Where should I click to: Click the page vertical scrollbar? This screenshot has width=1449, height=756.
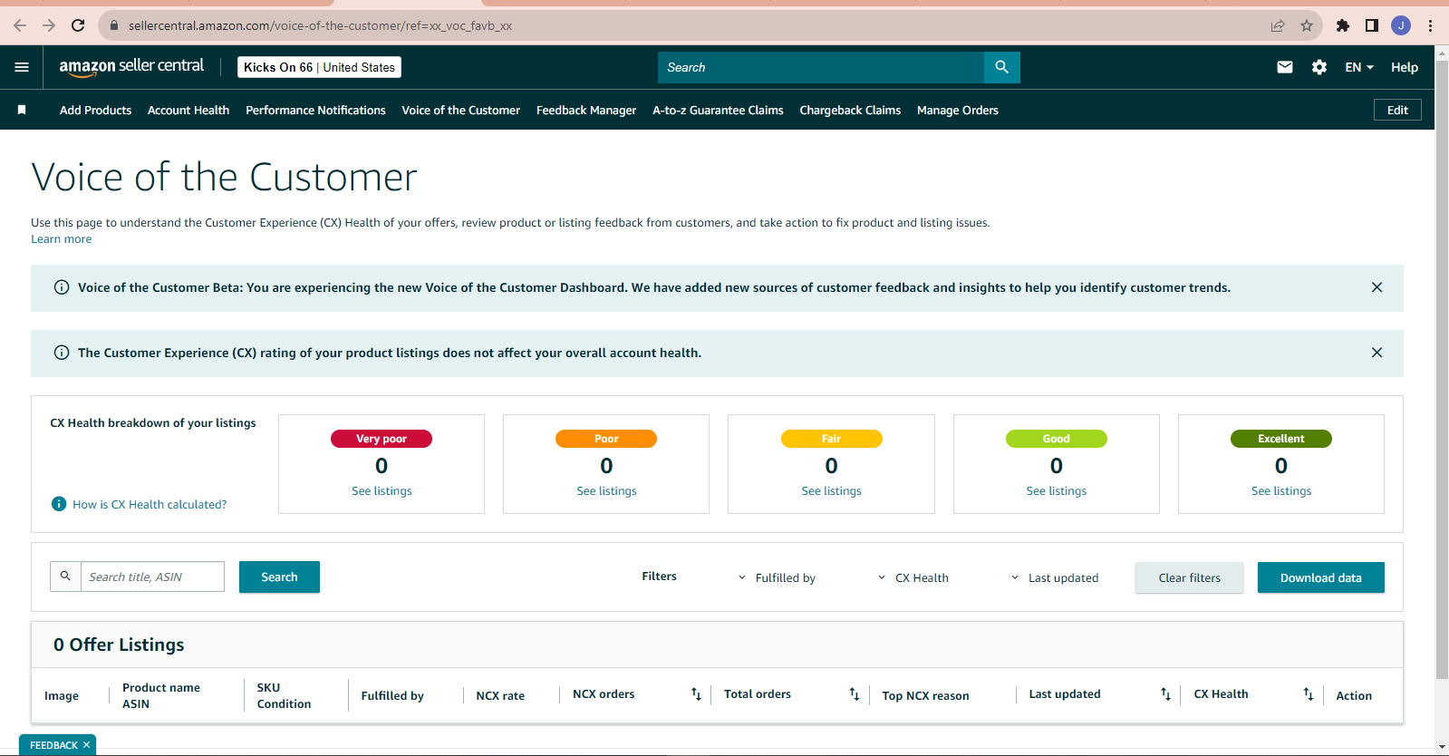(1442, 368)
